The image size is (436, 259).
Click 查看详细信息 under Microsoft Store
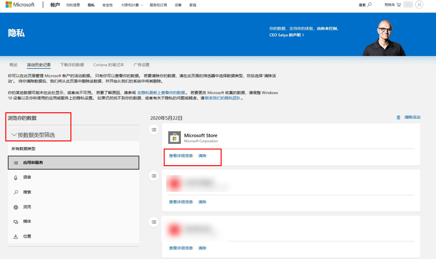[181, 156]
